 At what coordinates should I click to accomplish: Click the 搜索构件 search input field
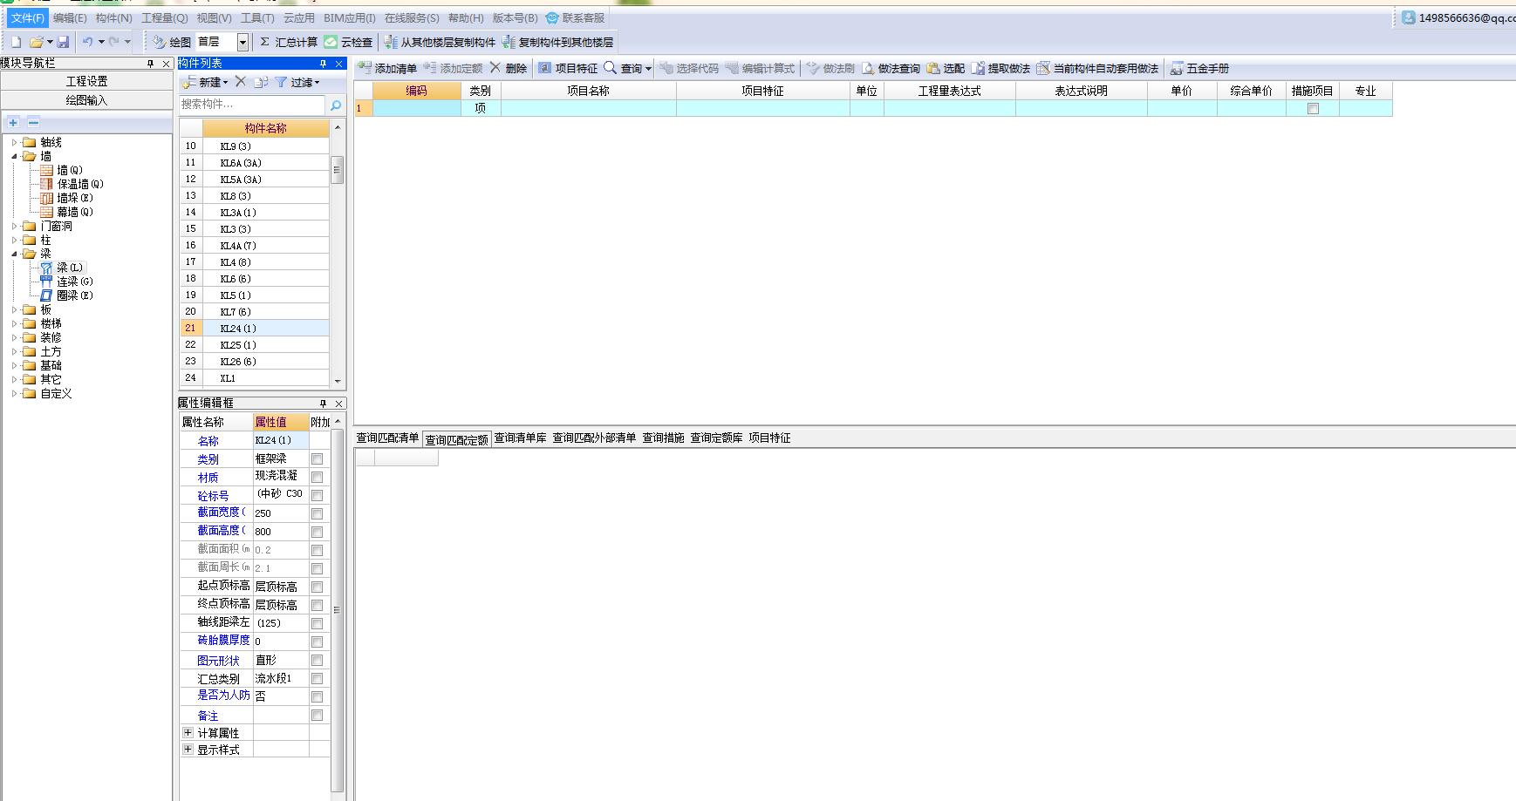(x=252, y=105)
